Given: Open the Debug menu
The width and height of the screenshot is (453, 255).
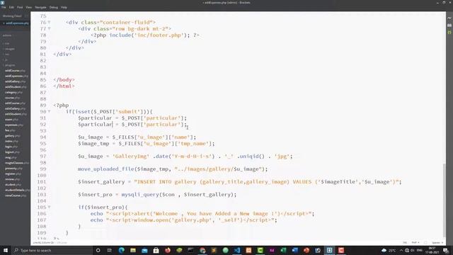Looking at the screenshot, I should [54, 7].
